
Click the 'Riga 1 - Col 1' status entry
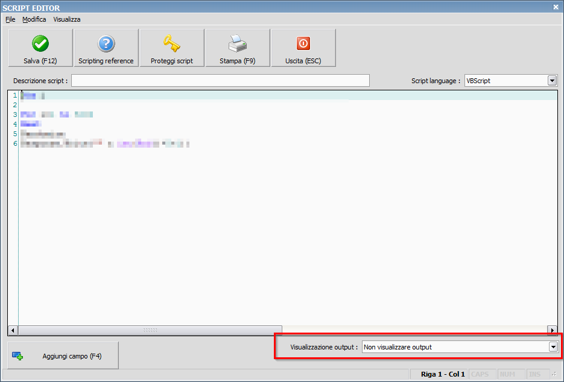tap(443, 374)
